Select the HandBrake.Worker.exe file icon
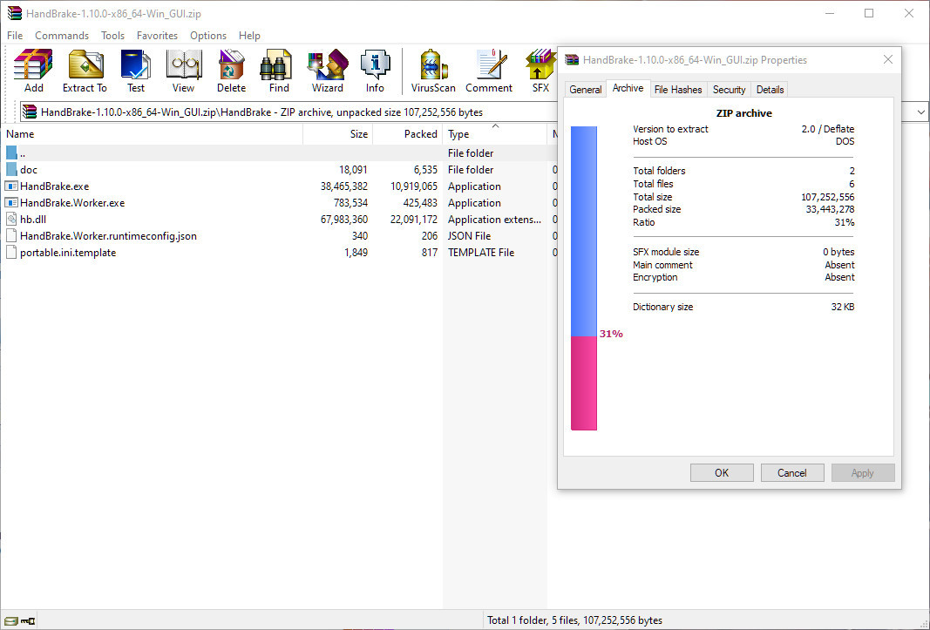Screen dimensions: 930x630 click(11, 203)
